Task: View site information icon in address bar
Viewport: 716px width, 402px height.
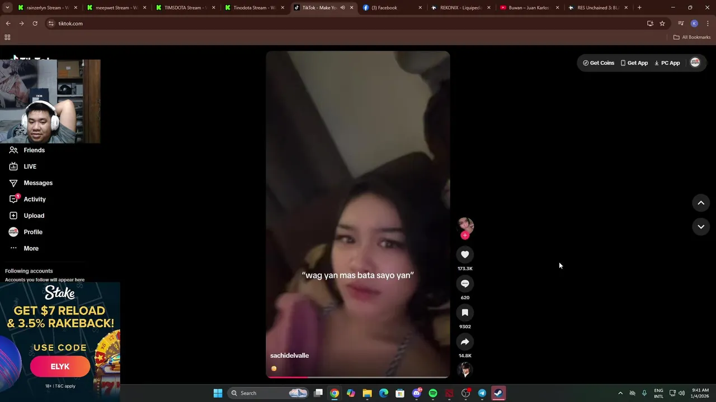Action: coord(51,23)
